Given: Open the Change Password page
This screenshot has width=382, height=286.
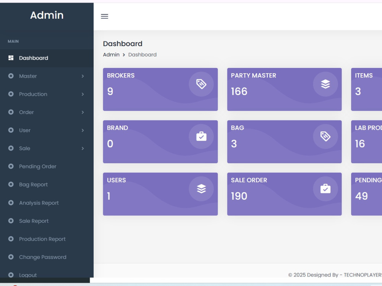Looking at the screenshot, I should click(x=47, y=257).
